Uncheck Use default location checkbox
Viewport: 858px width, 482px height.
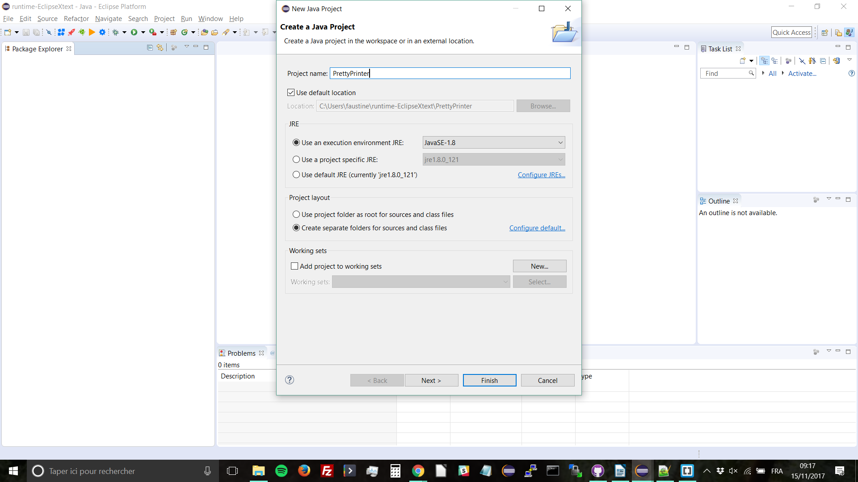tap(291, 92)
